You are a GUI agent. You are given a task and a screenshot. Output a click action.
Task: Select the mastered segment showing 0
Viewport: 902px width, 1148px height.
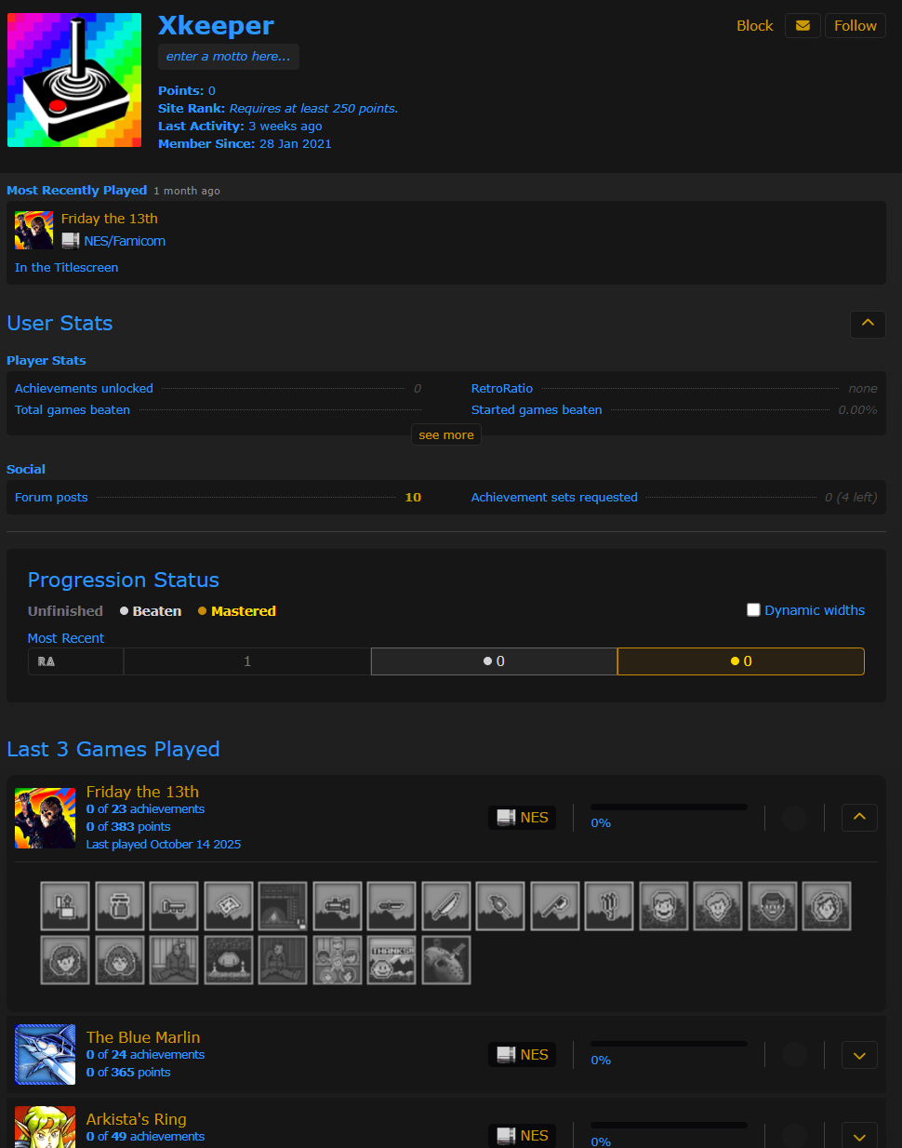click(x=741, y=661)
